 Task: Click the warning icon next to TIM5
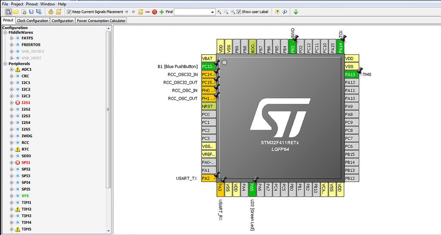click(x=18, y=229)
